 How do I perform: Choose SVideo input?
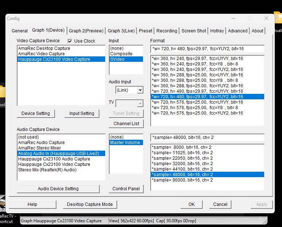126,59
